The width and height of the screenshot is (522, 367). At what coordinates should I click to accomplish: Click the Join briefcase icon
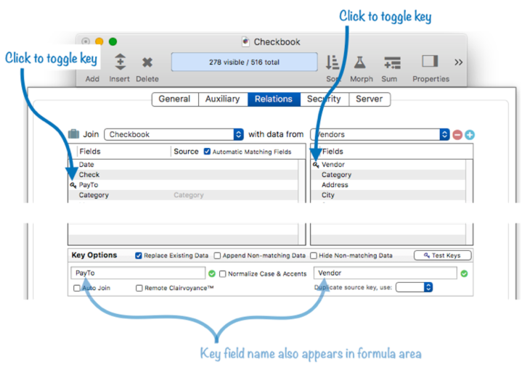(73, 134)
